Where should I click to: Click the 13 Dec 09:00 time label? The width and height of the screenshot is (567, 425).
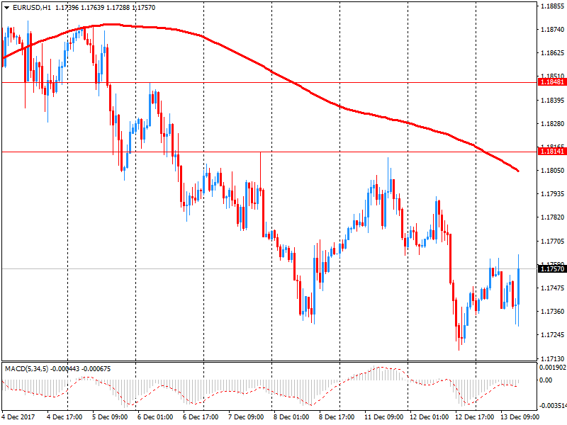[x=520, y=417]
